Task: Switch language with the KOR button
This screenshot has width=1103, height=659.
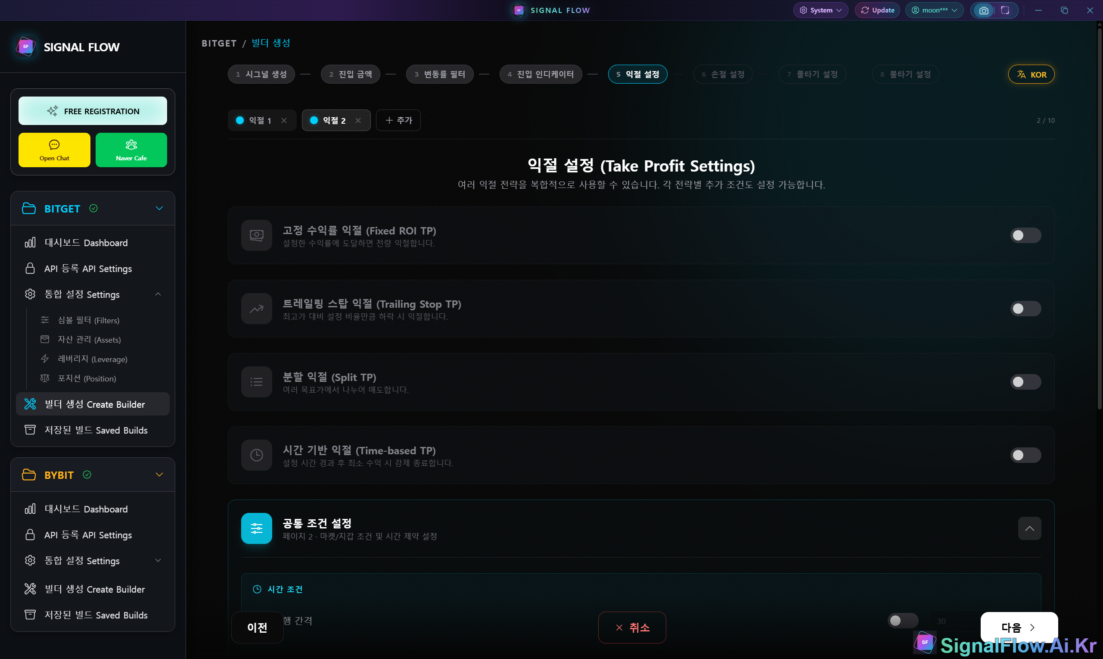Action: click(1031, 74)
